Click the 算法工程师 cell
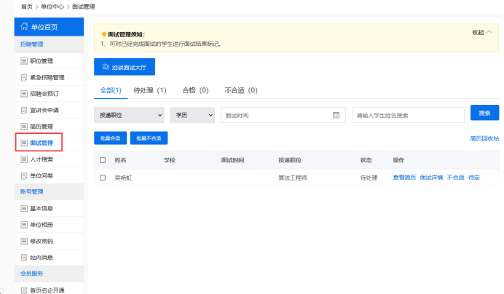 tap(293, 178)
